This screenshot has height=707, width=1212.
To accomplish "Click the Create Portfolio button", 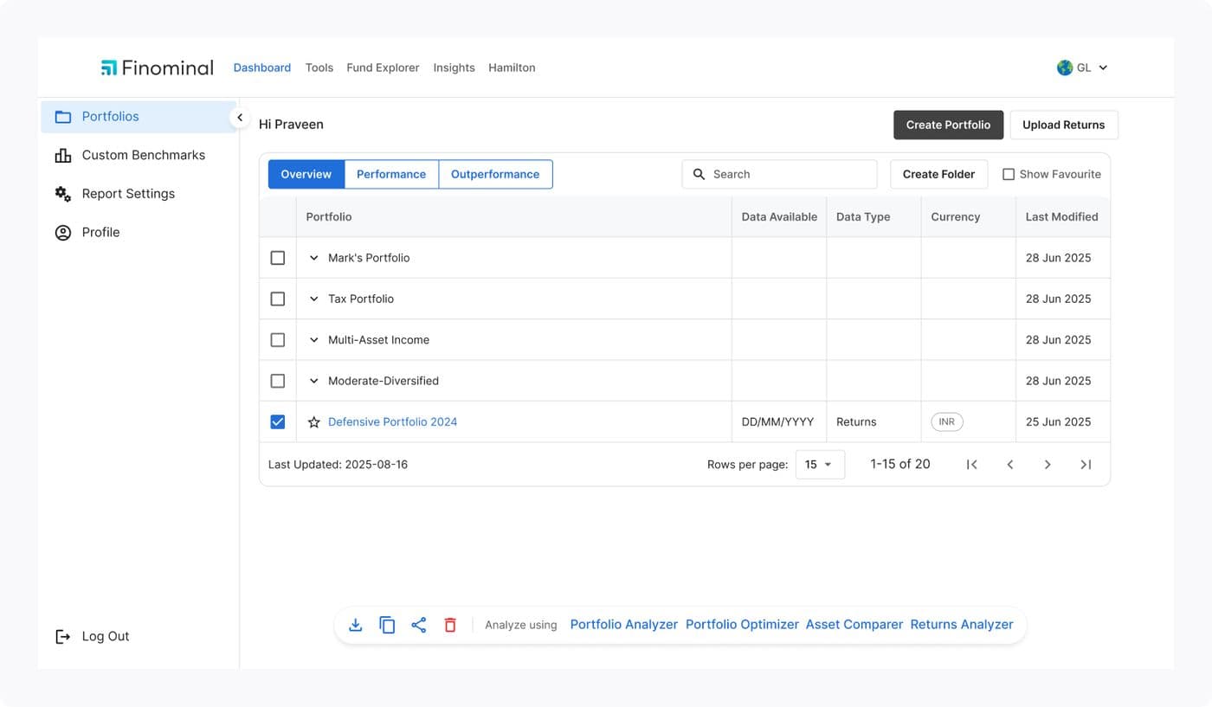I will coord(948,125).
